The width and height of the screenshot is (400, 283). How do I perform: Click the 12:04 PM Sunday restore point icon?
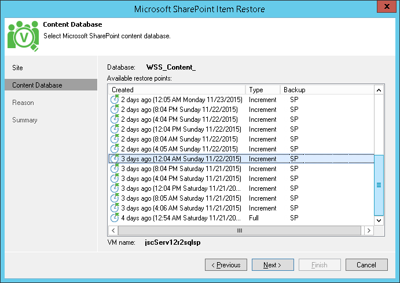tap(115, 129)
